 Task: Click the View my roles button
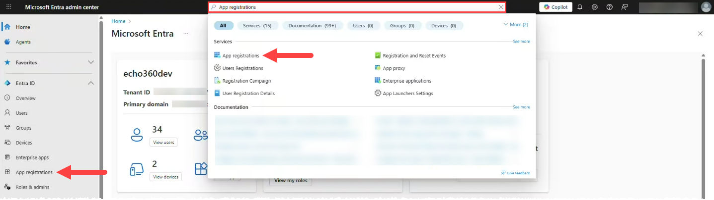[x=291, y=181]
